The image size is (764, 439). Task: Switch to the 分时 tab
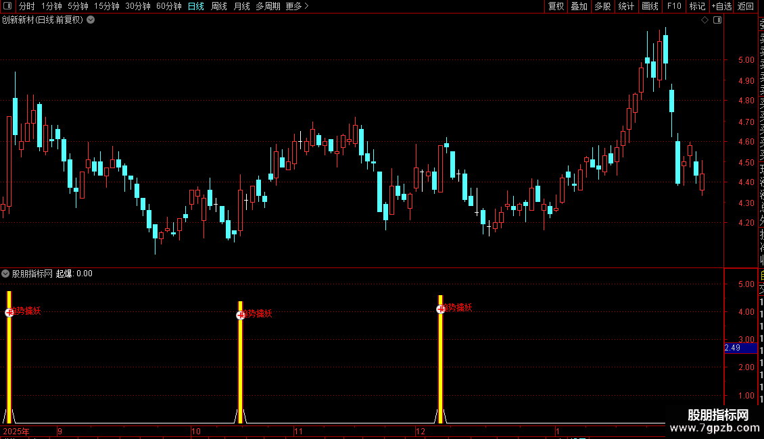click(27, 6)
